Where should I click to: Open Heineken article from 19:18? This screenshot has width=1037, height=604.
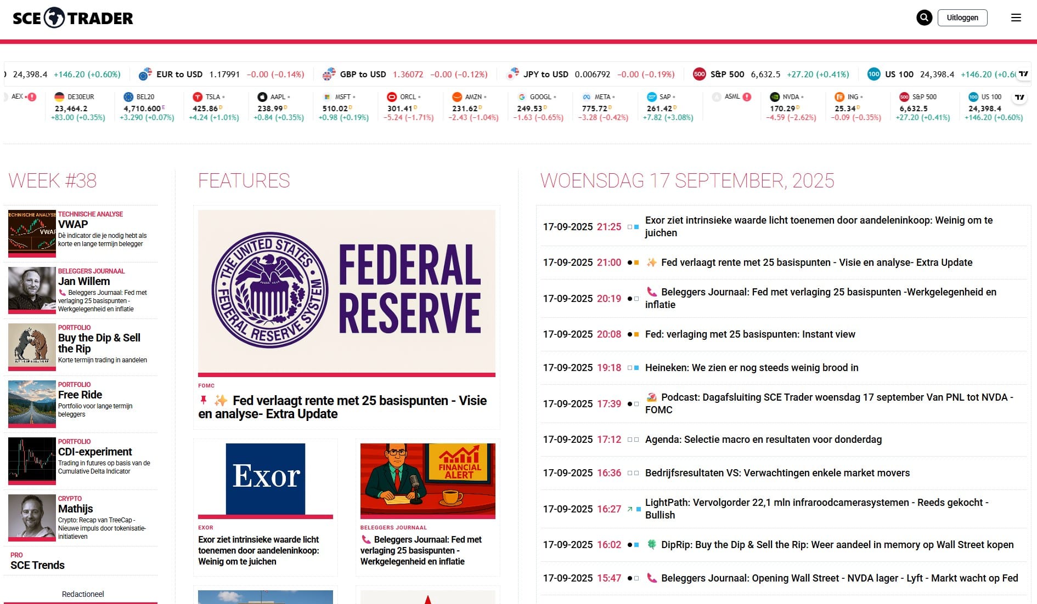752,368
